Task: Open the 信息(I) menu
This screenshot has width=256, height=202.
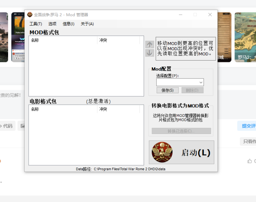Action: (x=69, y=24)
